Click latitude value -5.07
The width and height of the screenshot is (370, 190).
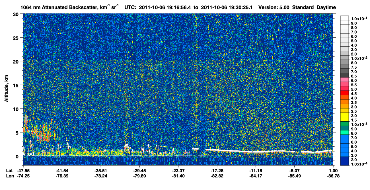point(295,171)
